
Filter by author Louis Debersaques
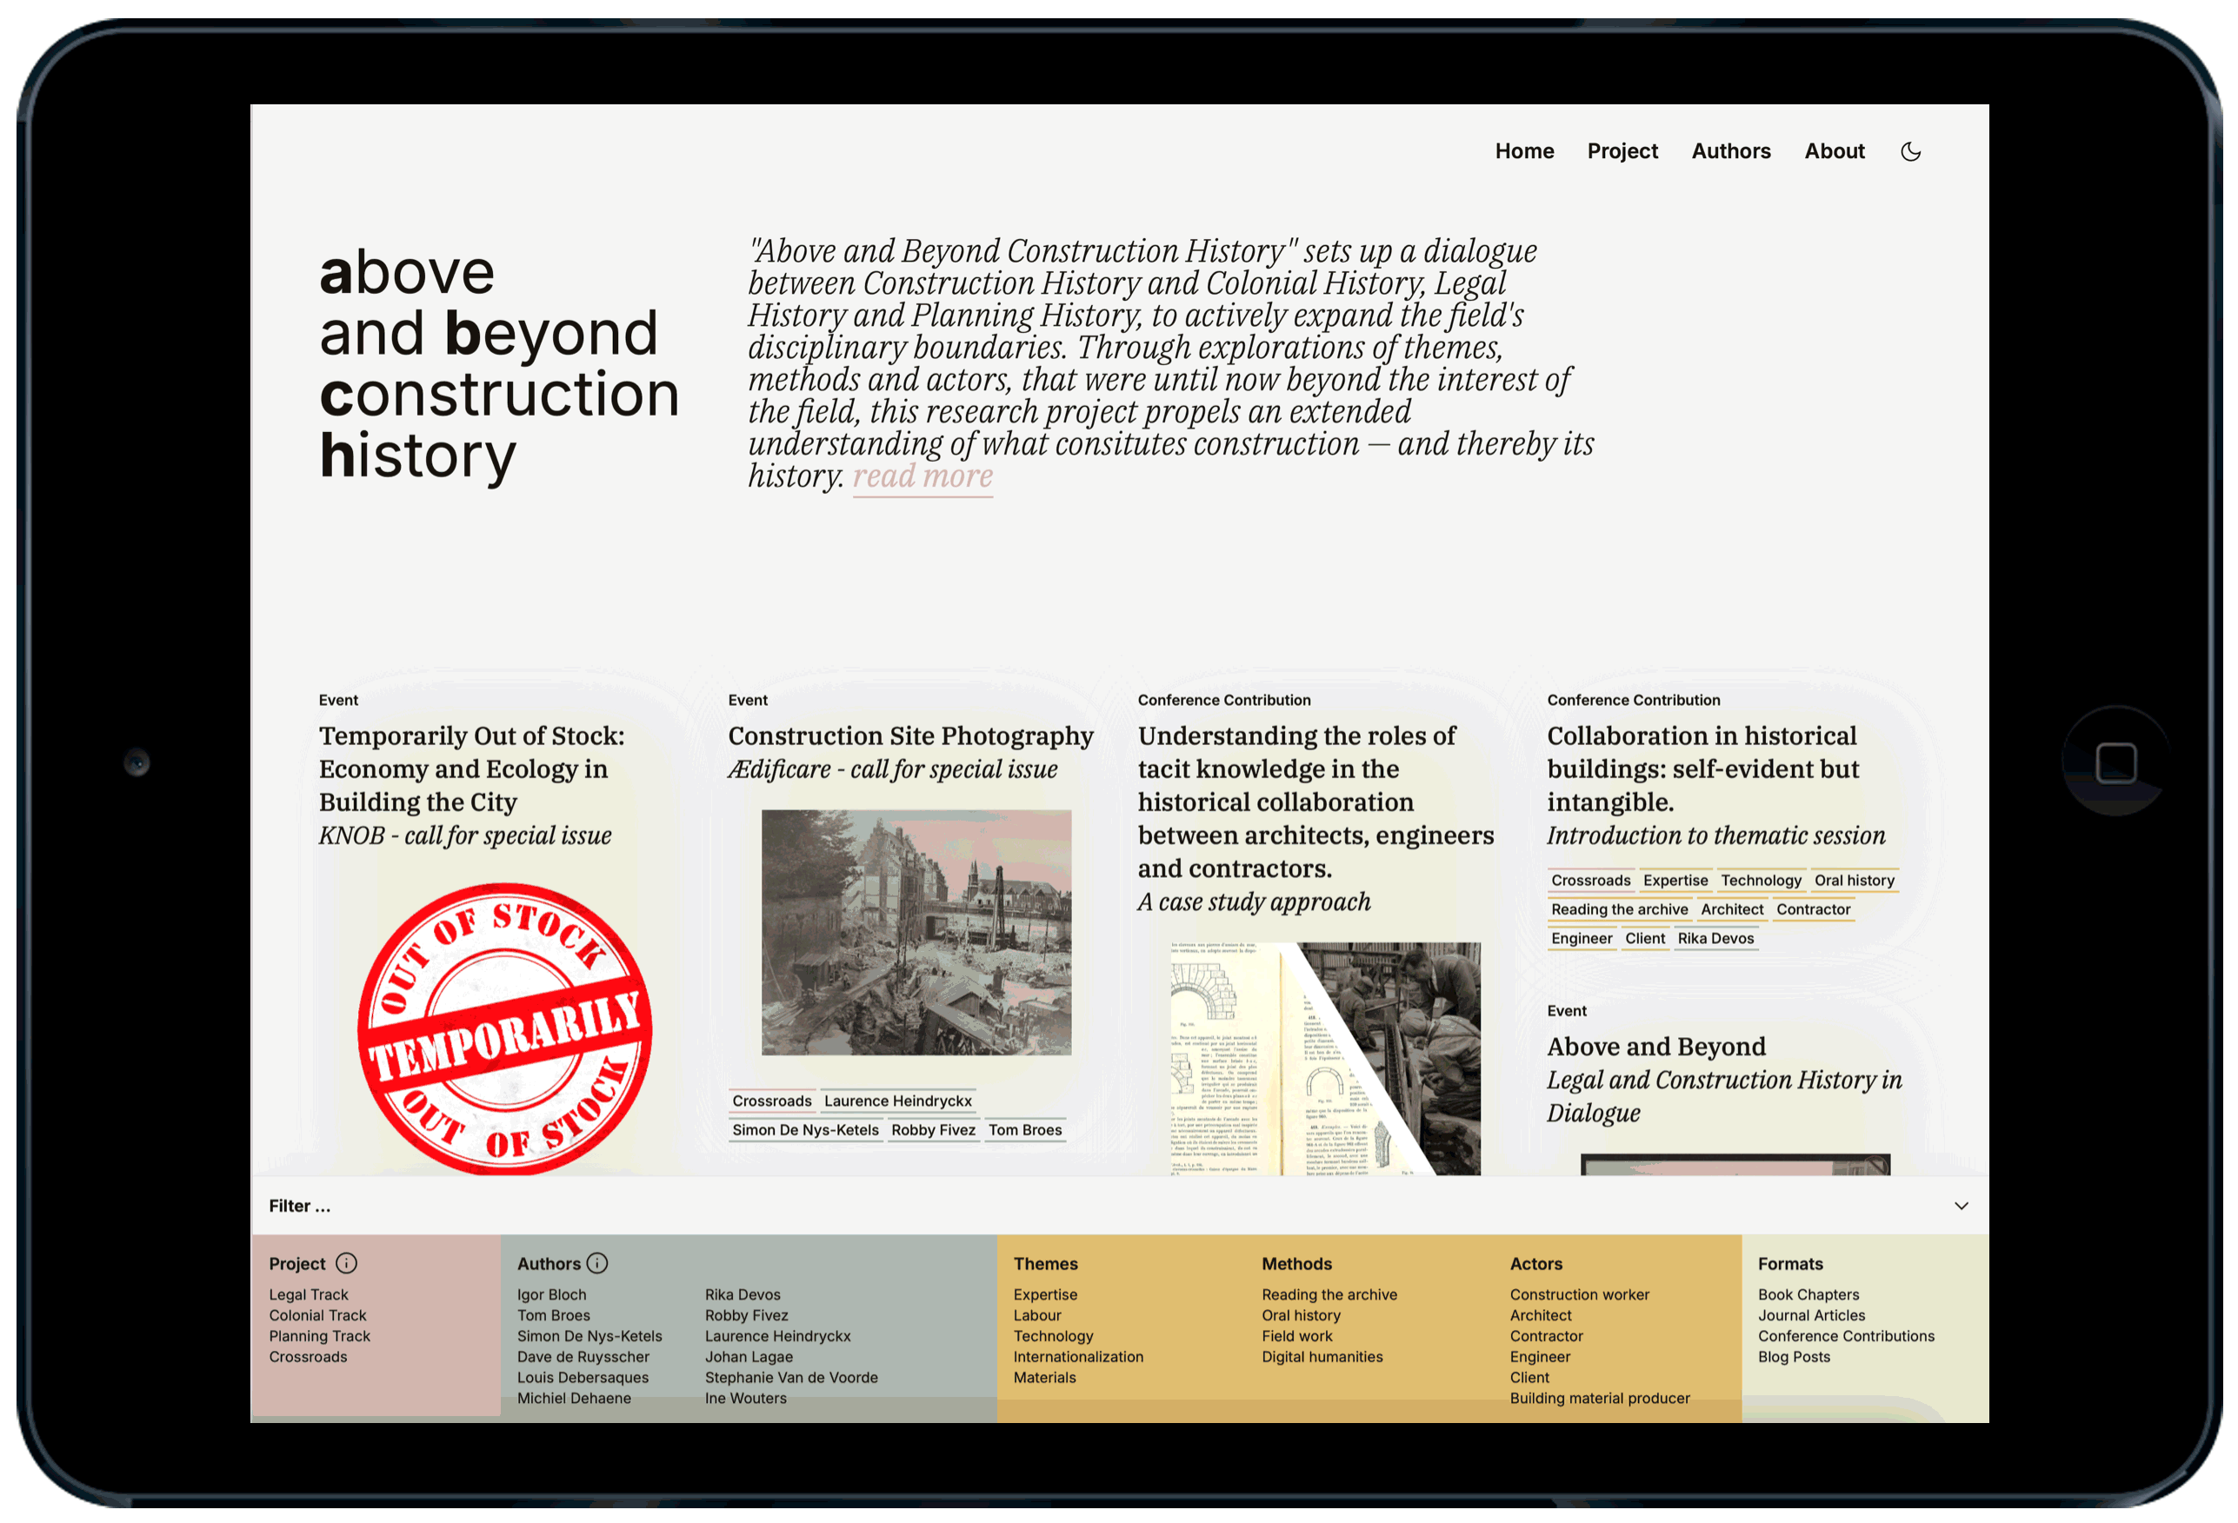click(583, 1378)
